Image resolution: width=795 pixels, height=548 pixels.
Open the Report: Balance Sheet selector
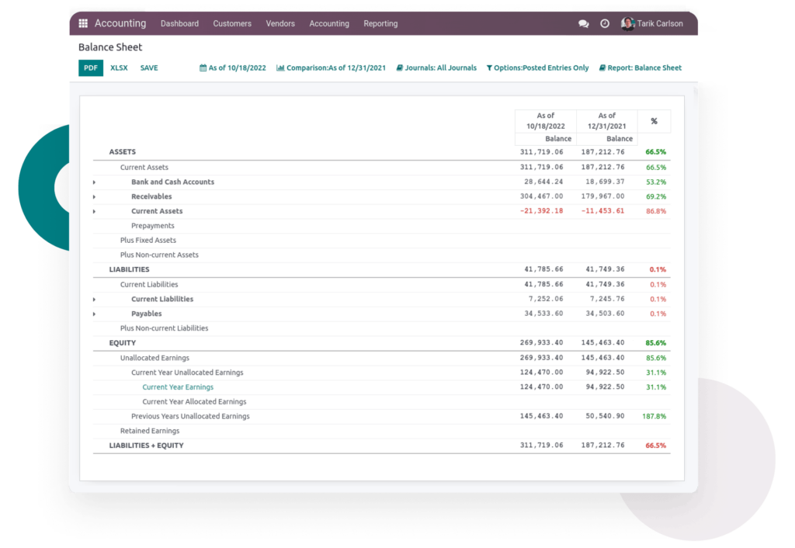[x=641, y=68]
